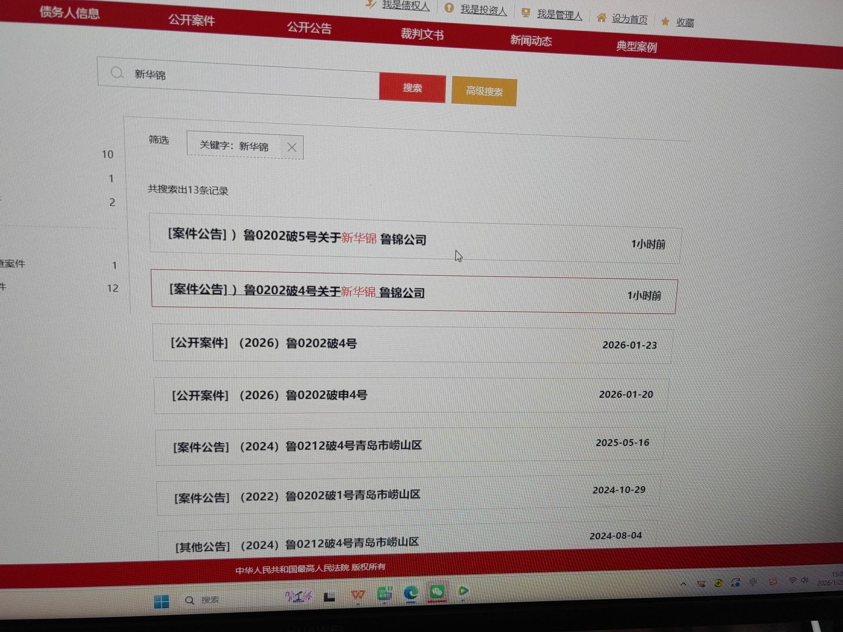Image resolution: width=843 pixels, height=632 pixels.
Task: Click the Windows Start button
Action: (x=161, y=601)
